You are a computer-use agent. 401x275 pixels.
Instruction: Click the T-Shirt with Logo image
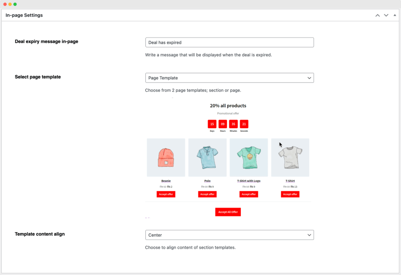point(248,158)
